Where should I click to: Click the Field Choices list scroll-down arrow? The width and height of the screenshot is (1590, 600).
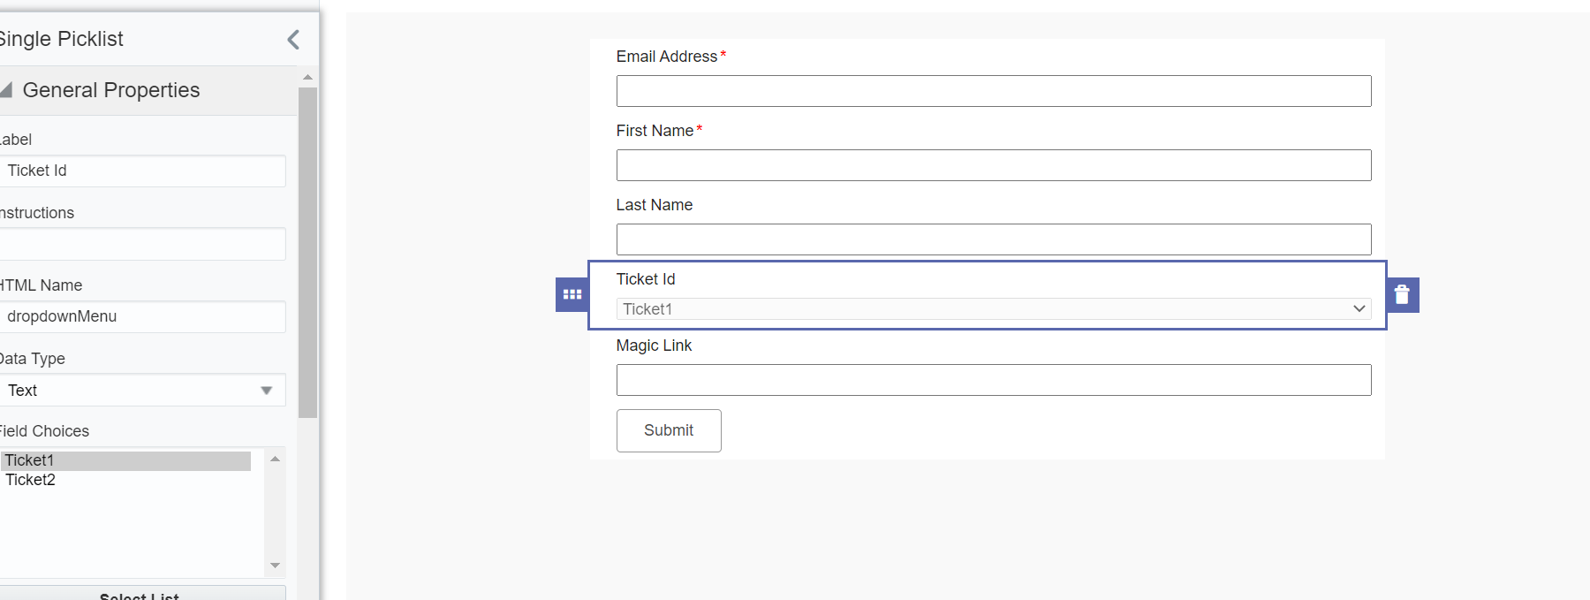coord(276,566)
